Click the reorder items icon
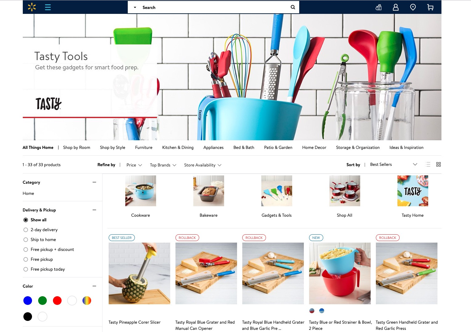The width and height of the screenshot is (471, 332). point(378,7)
